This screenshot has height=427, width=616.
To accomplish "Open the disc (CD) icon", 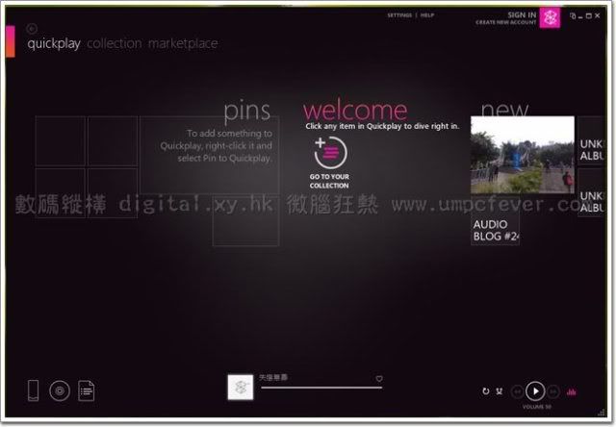I will coord(60,390).
